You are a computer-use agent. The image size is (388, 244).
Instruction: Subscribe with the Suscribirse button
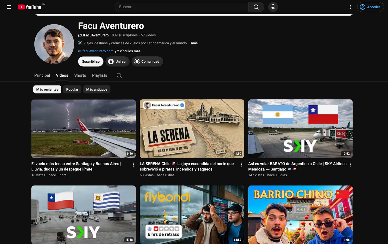[x=91, y=61]
